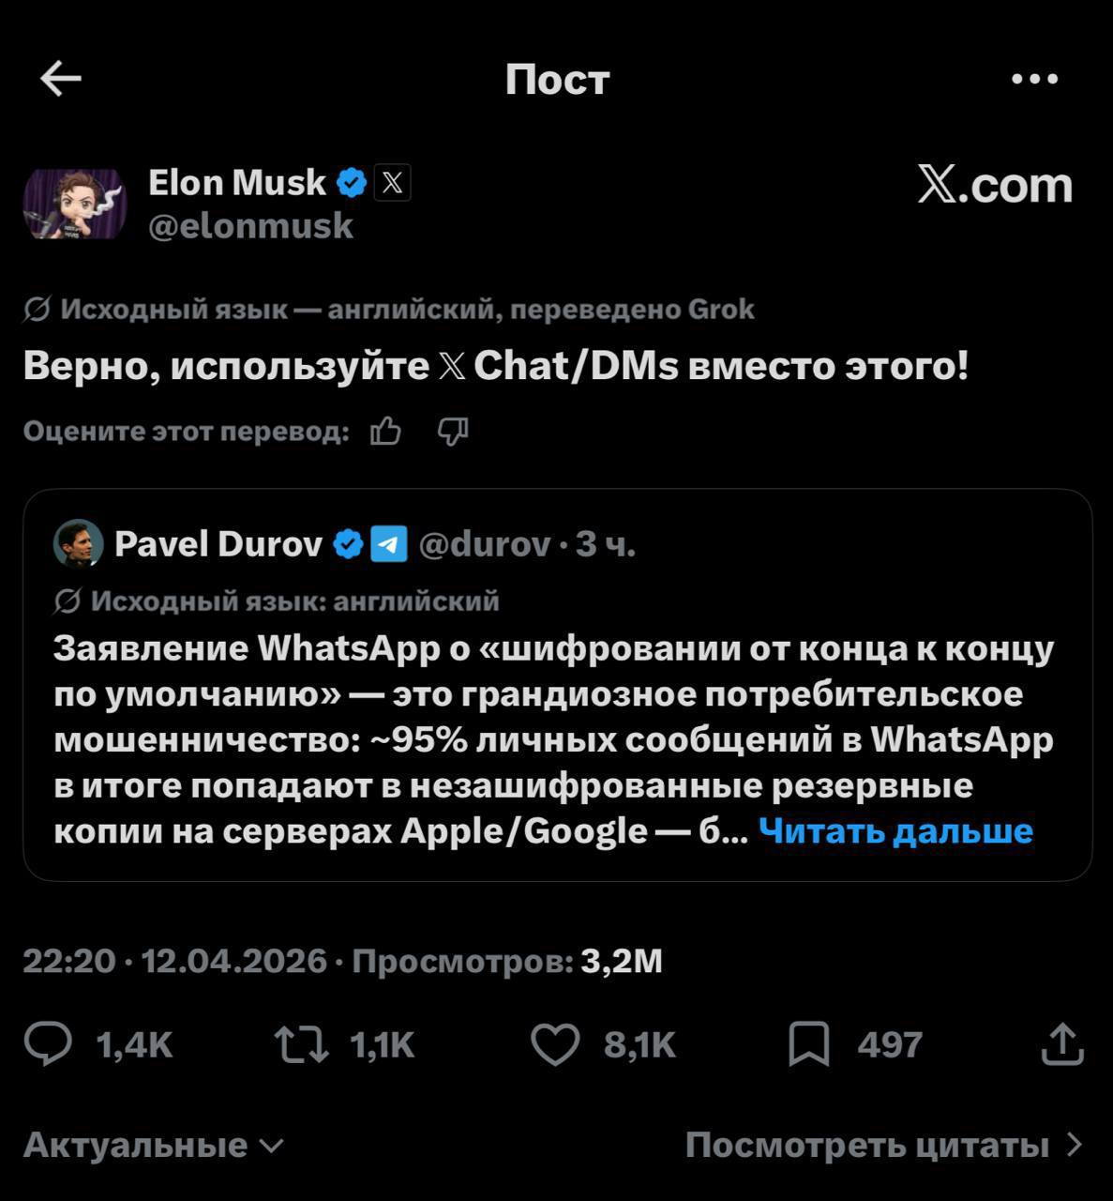Open Pavel Durov's small avatar

tap(79, 543)
